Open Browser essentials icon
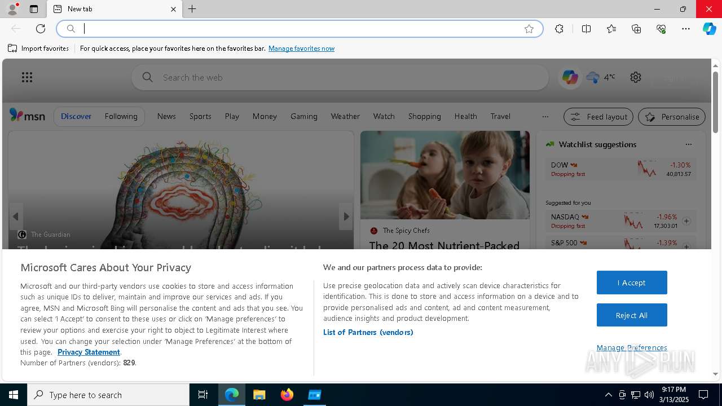722x406 pixels. 661,29
